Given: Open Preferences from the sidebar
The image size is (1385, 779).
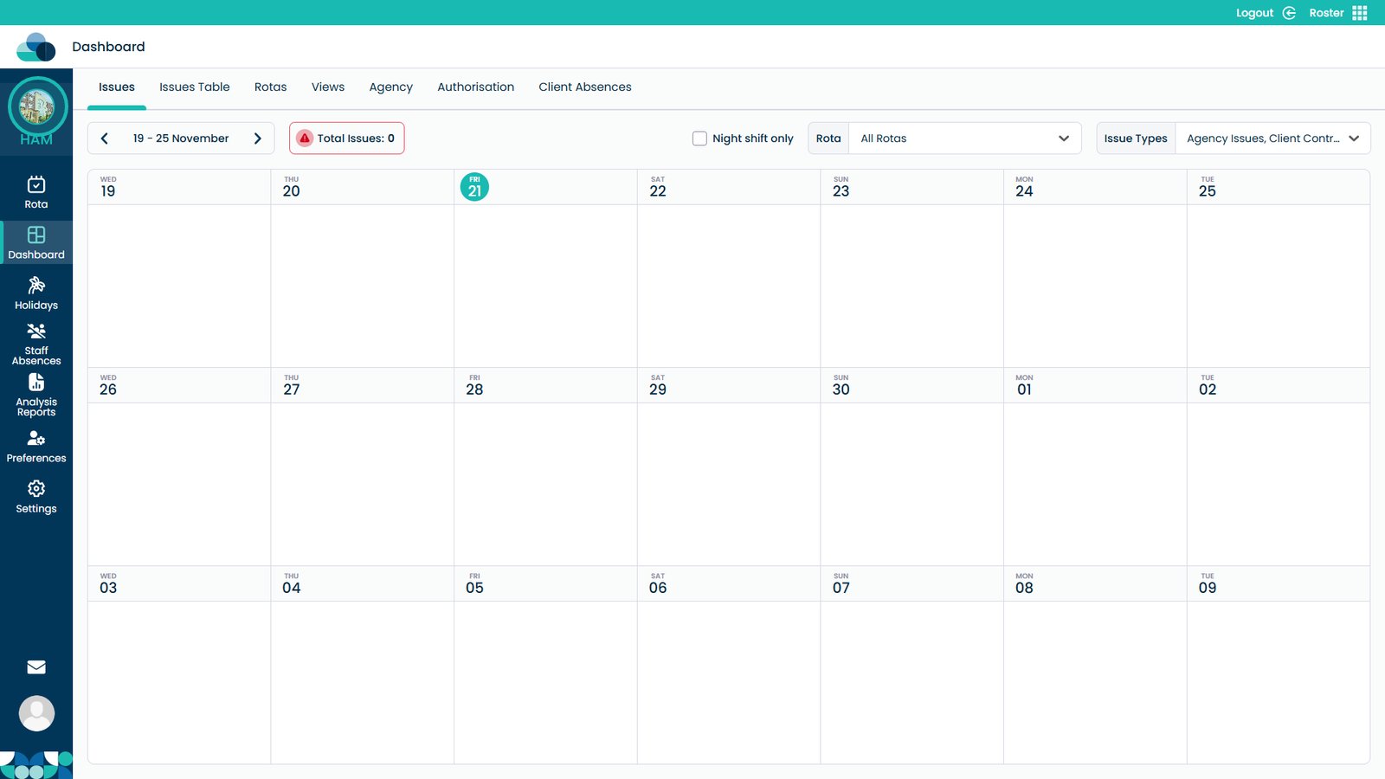Looking at the screenshot, I should tap(36, 446).
